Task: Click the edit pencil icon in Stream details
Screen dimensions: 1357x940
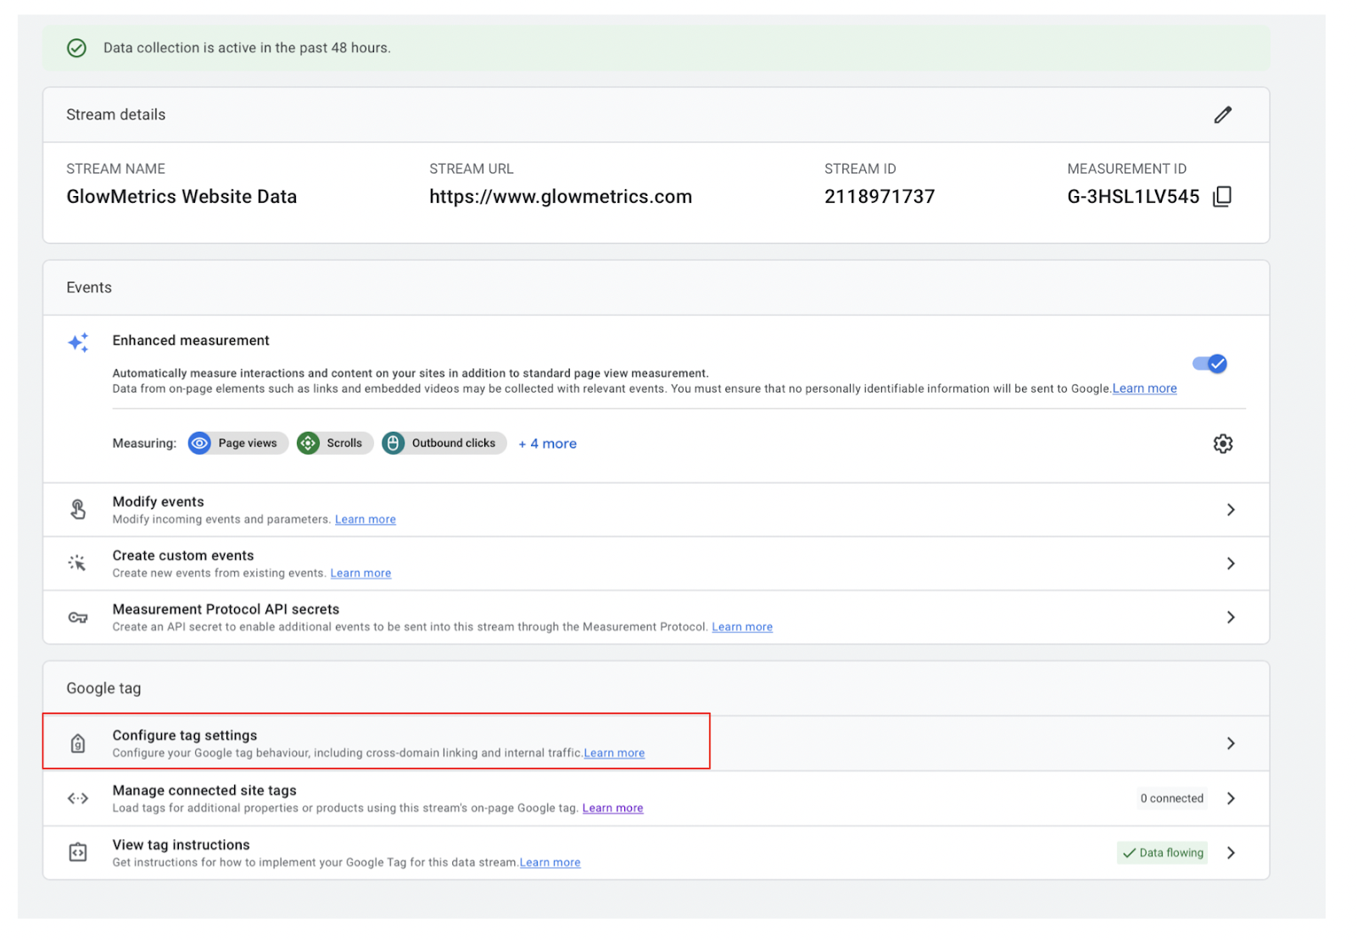Action: [x=1222, y=115]
